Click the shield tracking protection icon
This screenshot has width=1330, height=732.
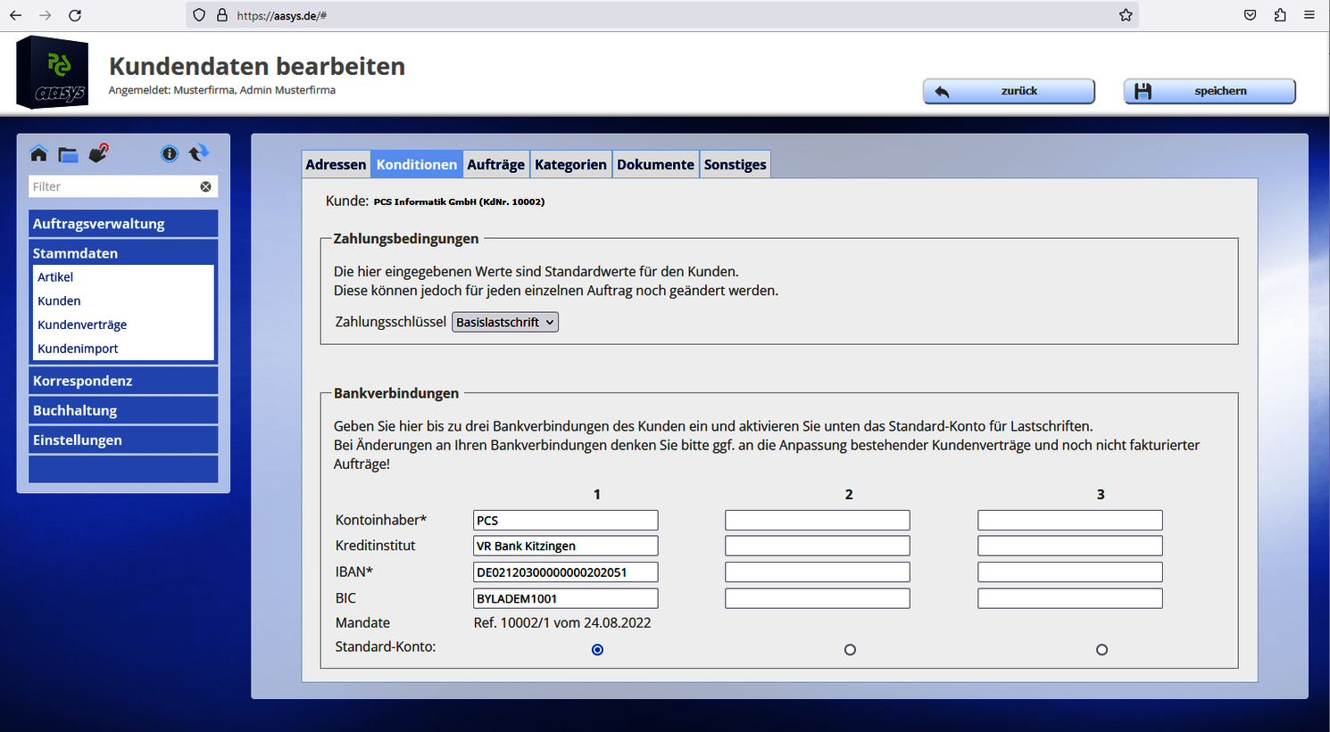coord(199,15)
